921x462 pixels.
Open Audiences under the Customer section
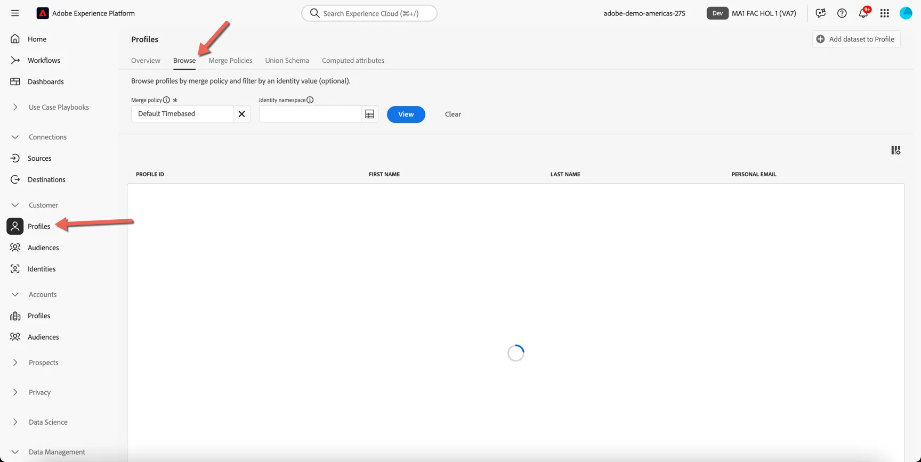coord(43,247)
